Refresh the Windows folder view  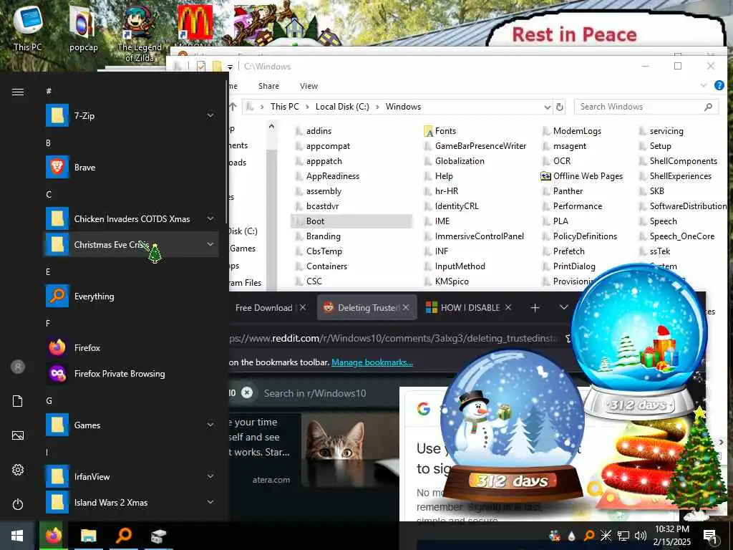(x=559, y=107)
